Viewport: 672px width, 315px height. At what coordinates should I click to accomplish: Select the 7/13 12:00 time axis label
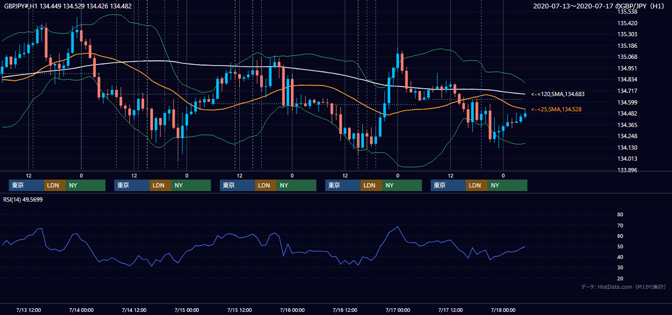(x=28, y=310)
